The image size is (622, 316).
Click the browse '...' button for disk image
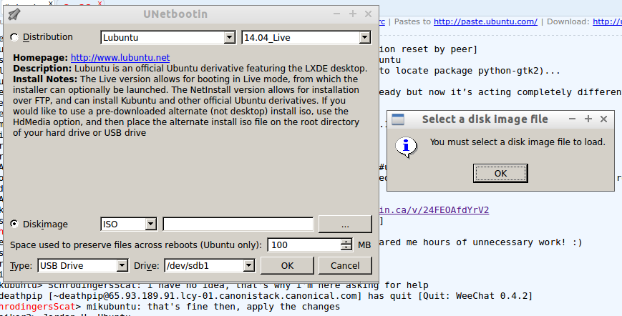pyautogui.click(x=345, y=224)
